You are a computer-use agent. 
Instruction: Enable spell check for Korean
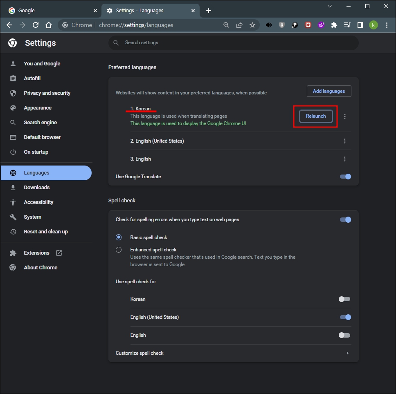[x=344, y=299]
